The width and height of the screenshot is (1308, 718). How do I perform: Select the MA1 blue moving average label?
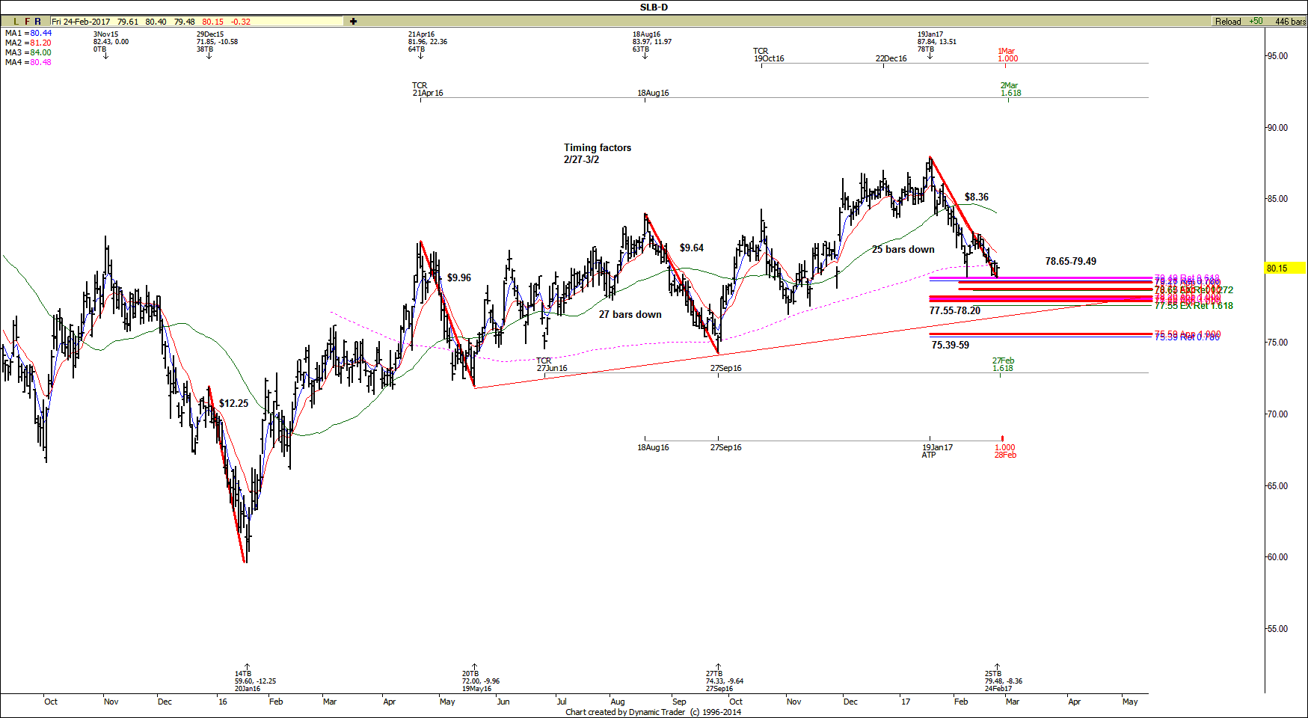point(28,33)
